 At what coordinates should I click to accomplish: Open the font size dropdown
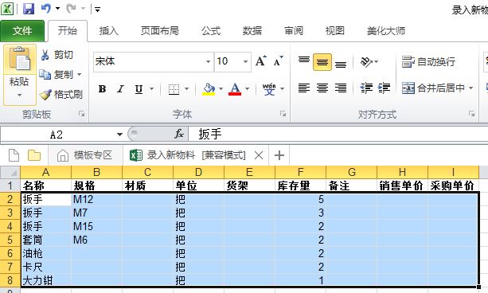[x=245, y=61]
